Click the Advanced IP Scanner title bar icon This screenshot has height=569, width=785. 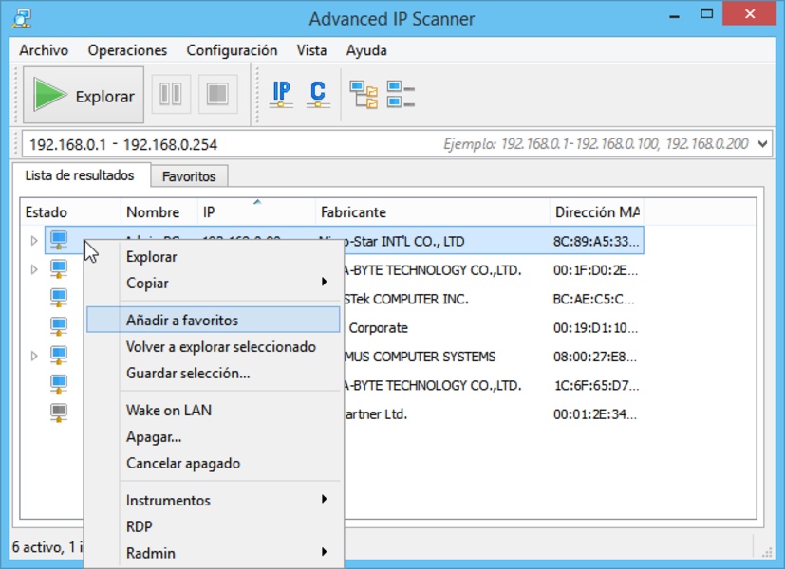click(24, 18)
